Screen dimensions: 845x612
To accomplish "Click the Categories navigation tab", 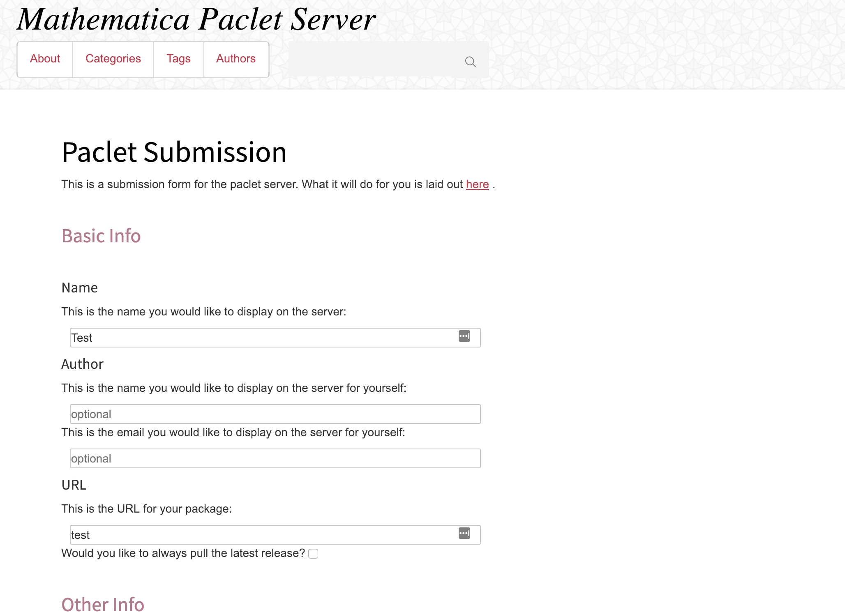I will pyautogui.click(x=113, y=58).
